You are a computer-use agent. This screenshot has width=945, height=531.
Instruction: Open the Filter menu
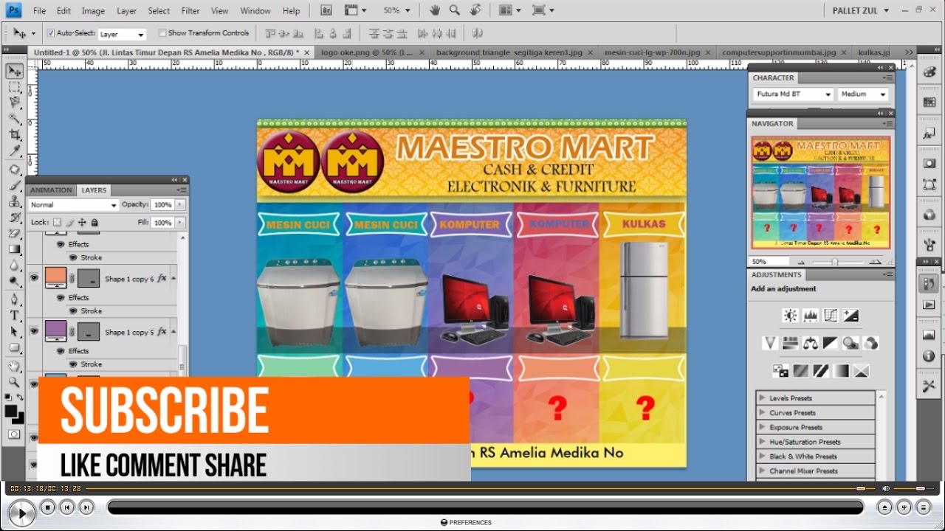click(190, 11)
